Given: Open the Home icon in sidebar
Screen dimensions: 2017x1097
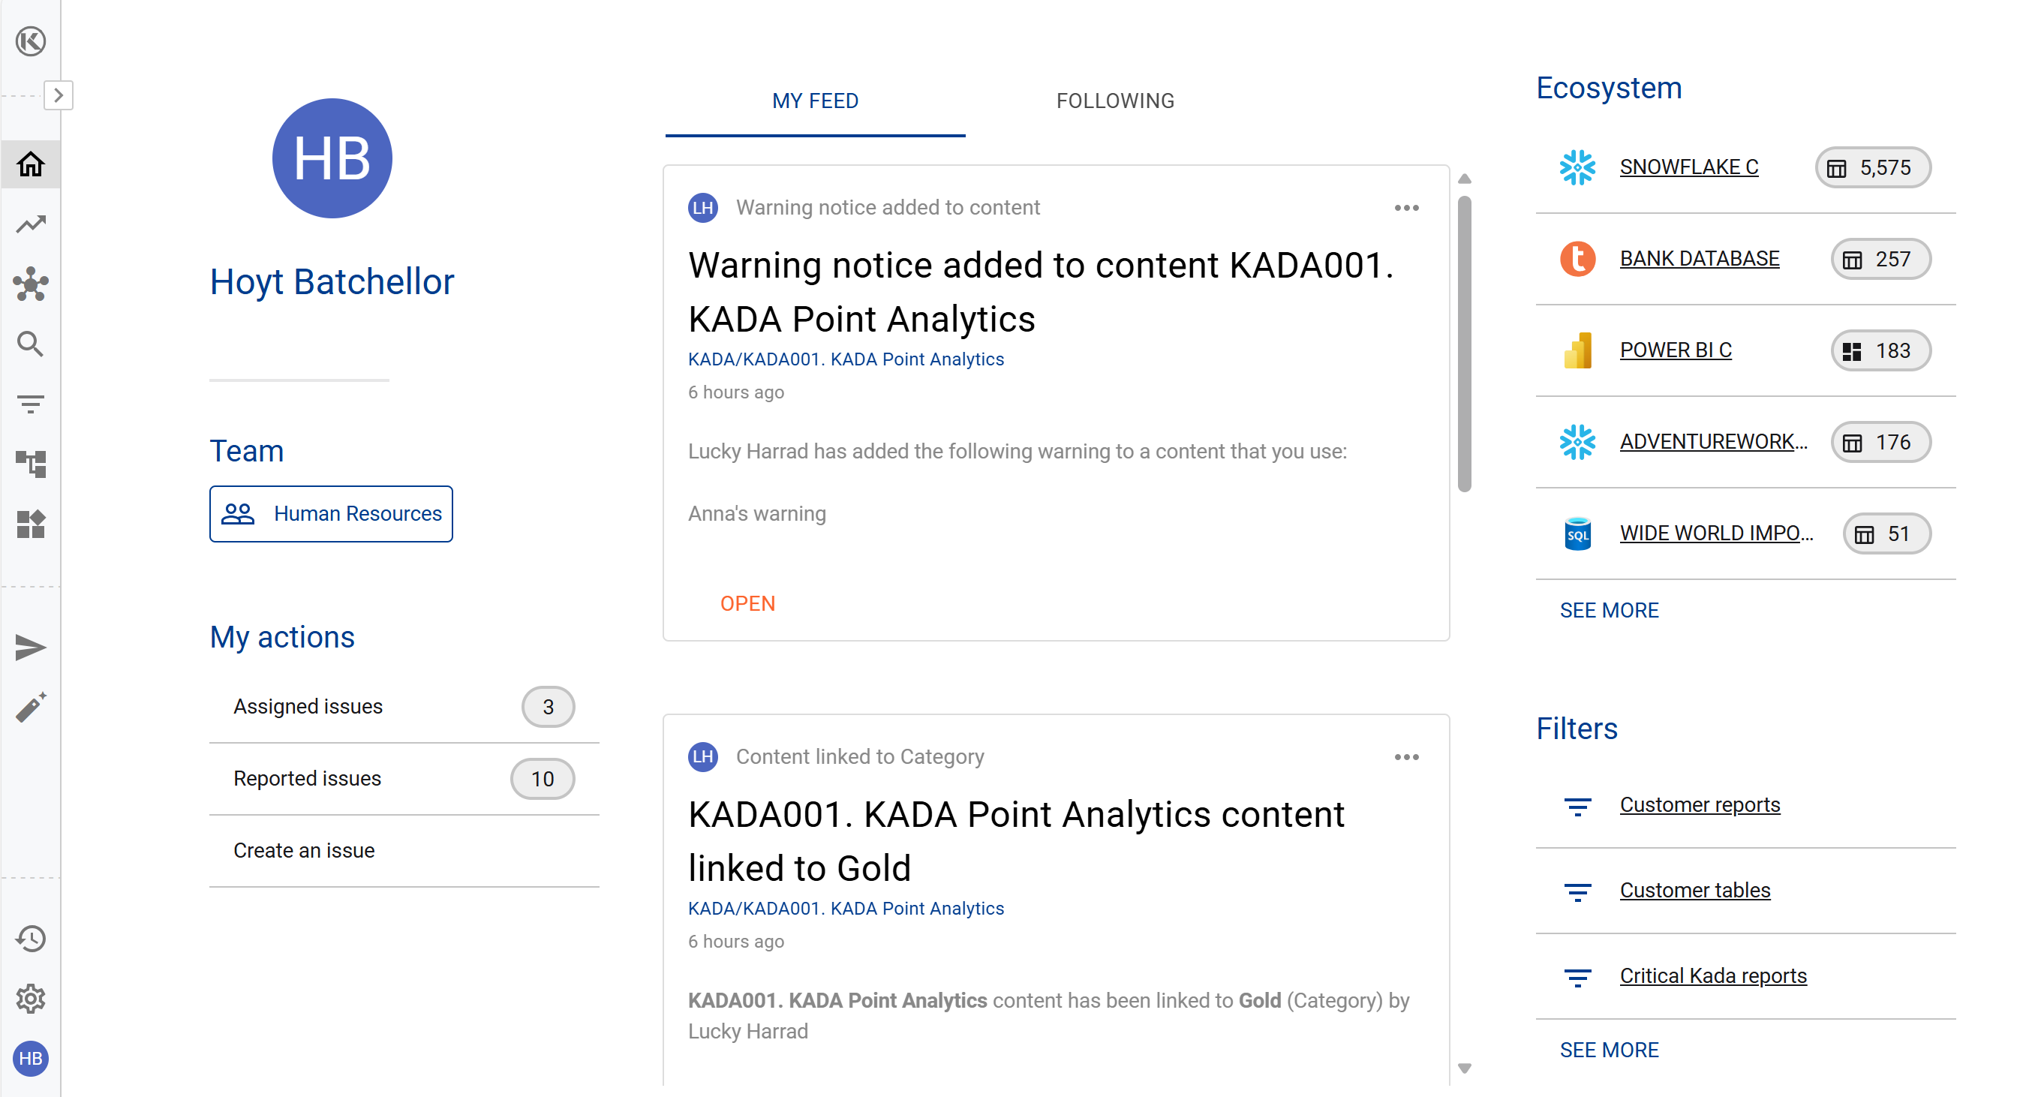Looking at the screenshot, I should tap(31, 164).
